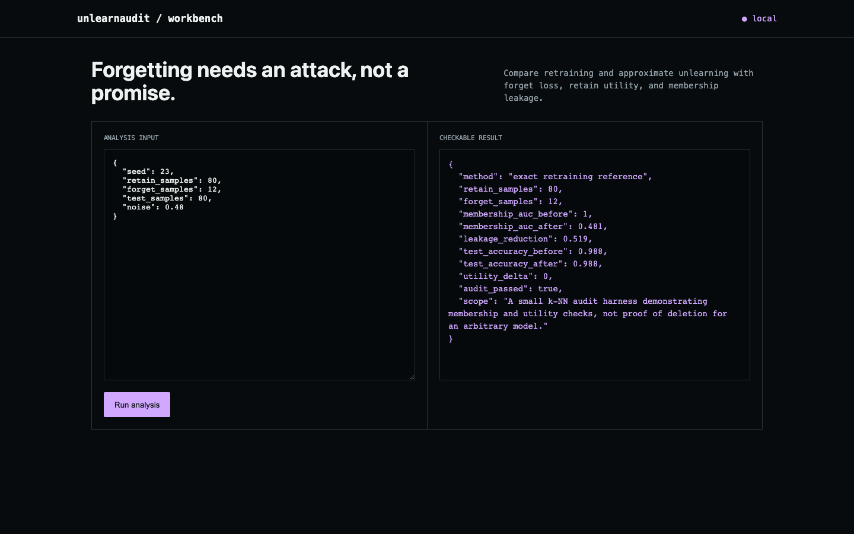The image size is (854, 534).
Task: Click the "test_samples": 80 input line
Action: [167, 198]
